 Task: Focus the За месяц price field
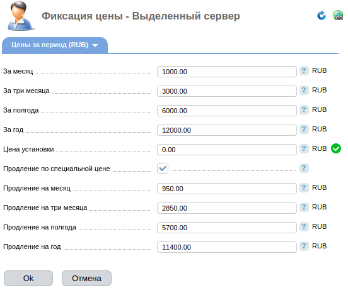[227, 72]
